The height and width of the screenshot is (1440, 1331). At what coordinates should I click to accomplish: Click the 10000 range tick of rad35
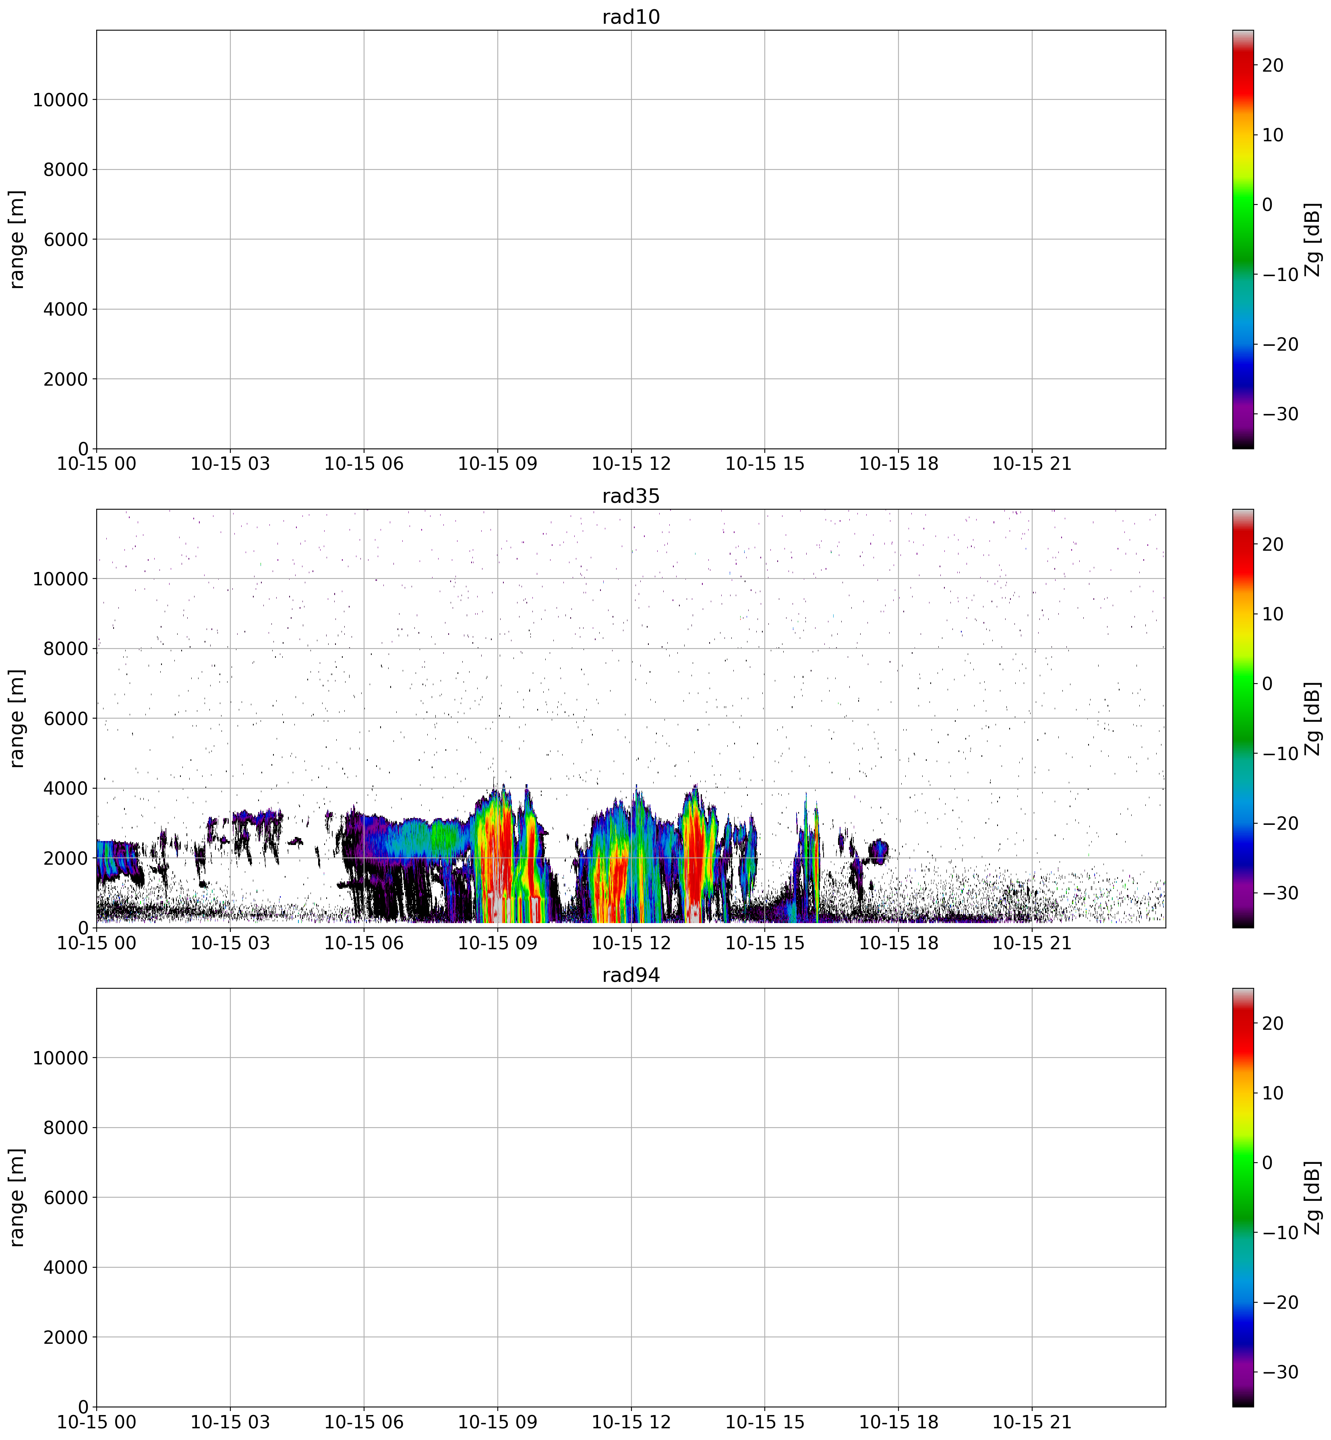(x=60, y=579)
